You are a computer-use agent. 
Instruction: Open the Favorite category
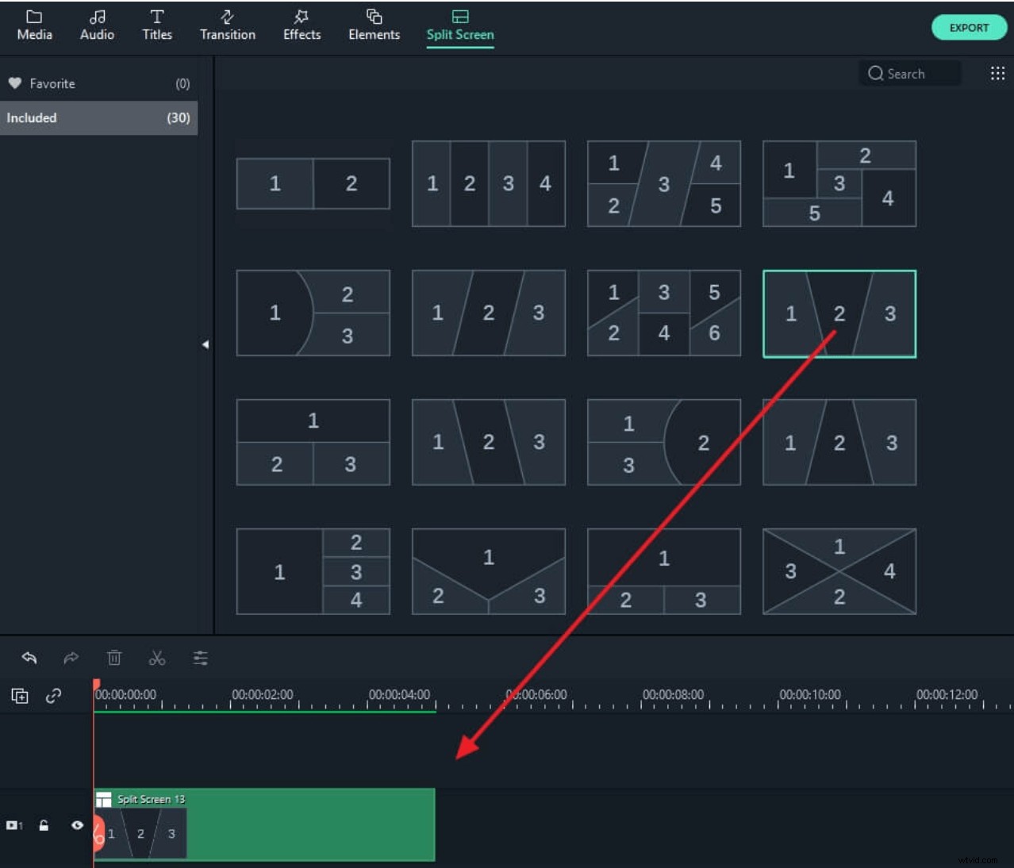(x=98, y=83)
